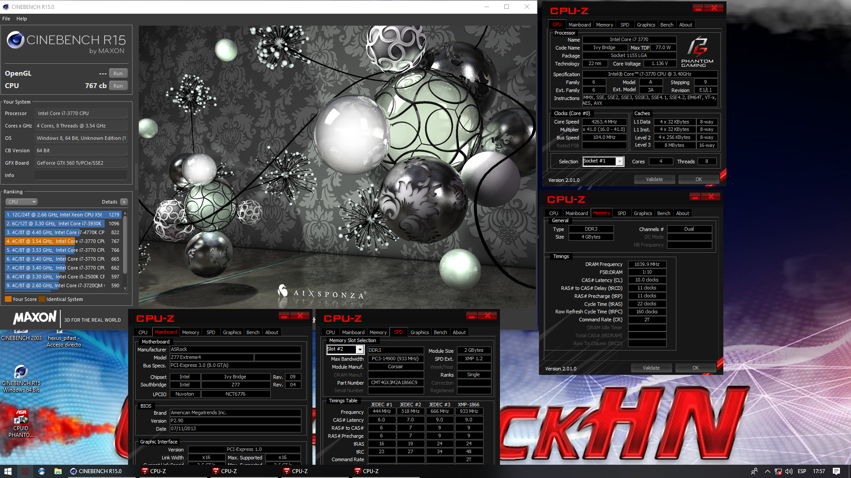The width and height of the screenshot is (851, 478).
Task: Click Validate in CPU-Z Memory window
Action: 651,368
